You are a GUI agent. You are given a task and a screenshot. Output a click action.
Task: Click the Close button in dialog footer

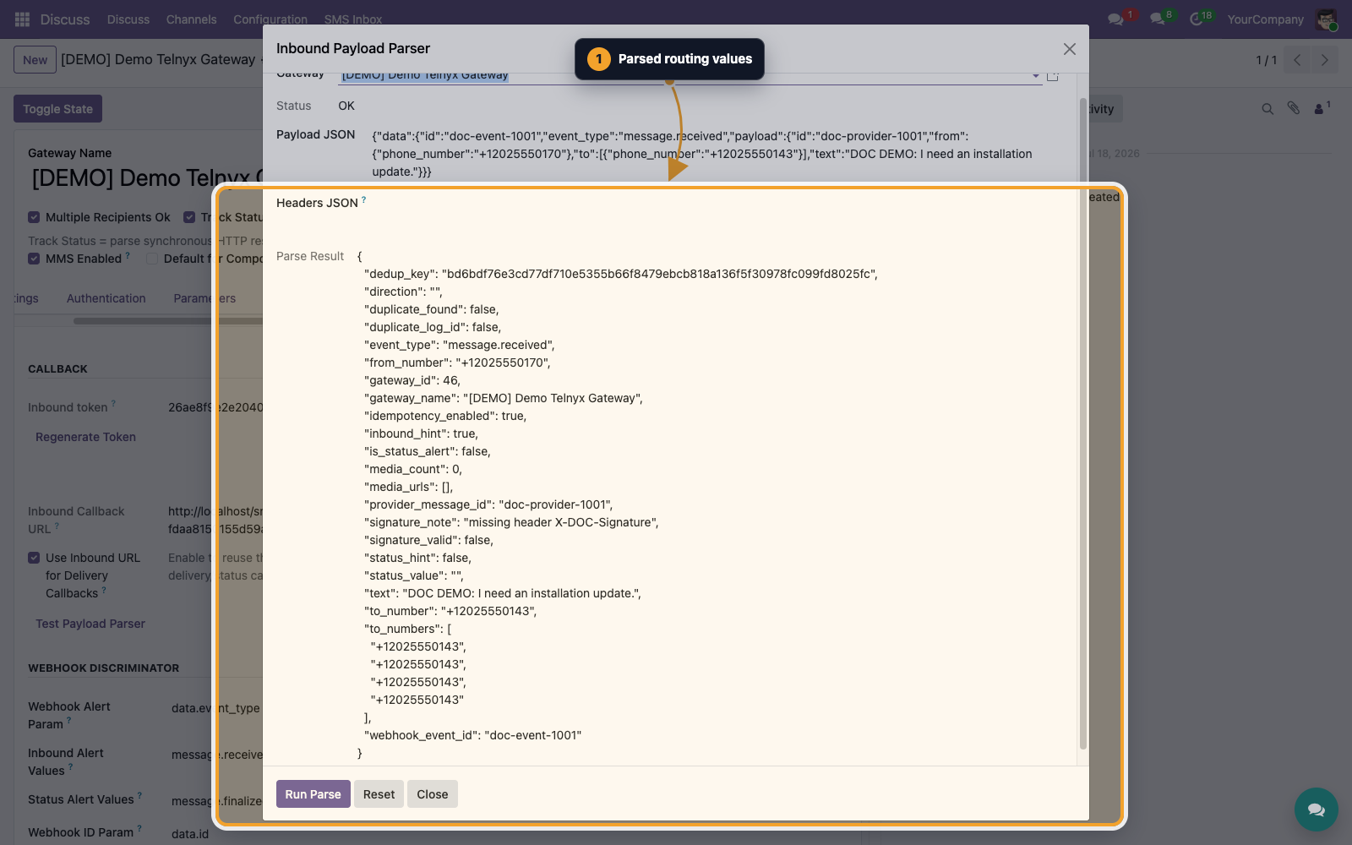(432, 794)
